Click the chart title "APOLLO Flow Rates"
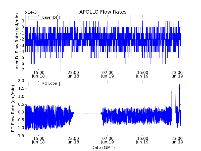 103,12
